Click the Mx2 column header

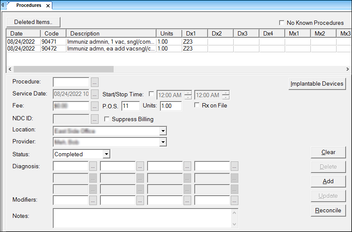point(324,33)
